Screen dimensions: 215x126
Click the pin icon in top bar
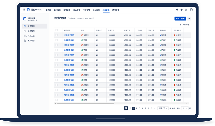click(177, 10)
